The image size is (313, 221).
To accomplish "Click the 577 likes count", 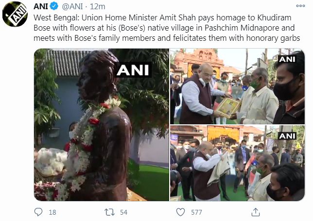I will tap(197, 212).
